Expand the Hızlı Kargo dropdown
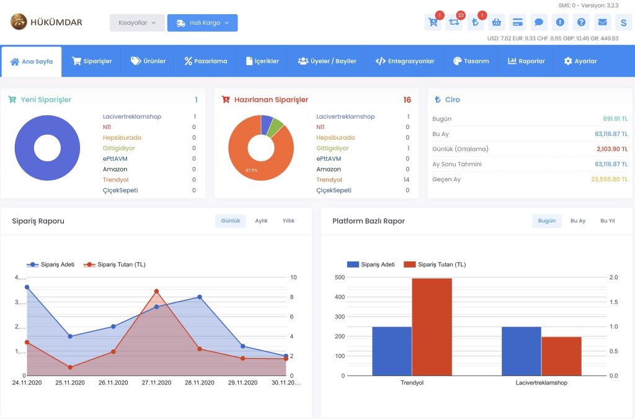This screenshot has width=635, height=419. [203, 23]
